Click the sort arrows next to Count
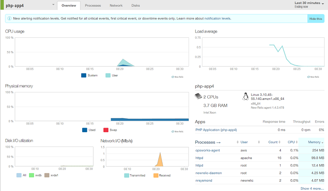The width and height of the screenshot is (328, 191). click(x=280, y=142)
